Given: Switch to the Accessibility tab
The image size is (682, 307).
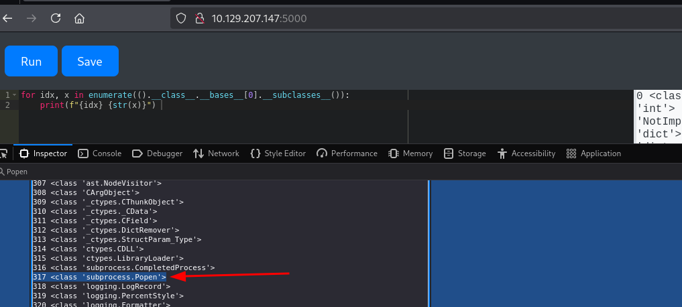Looking at the screenshot, I should coord(526,153).
